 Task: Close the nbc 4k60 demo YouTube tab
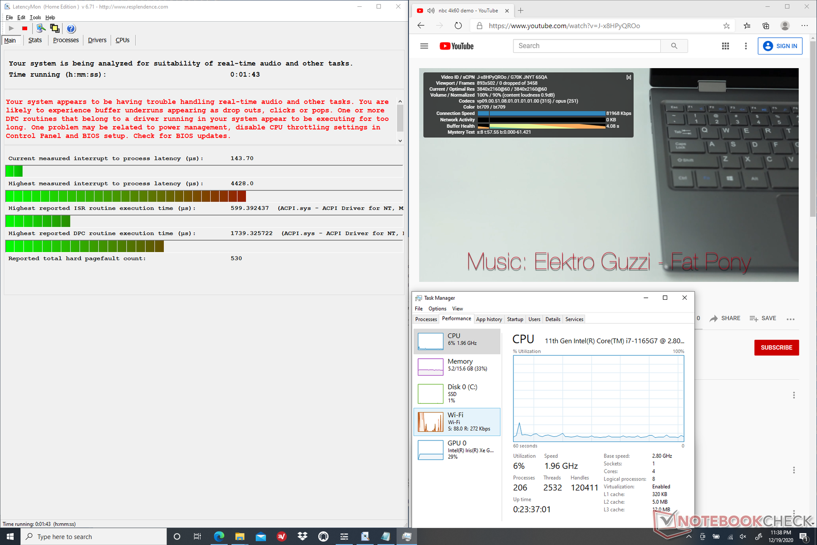(x=507, y=10)
